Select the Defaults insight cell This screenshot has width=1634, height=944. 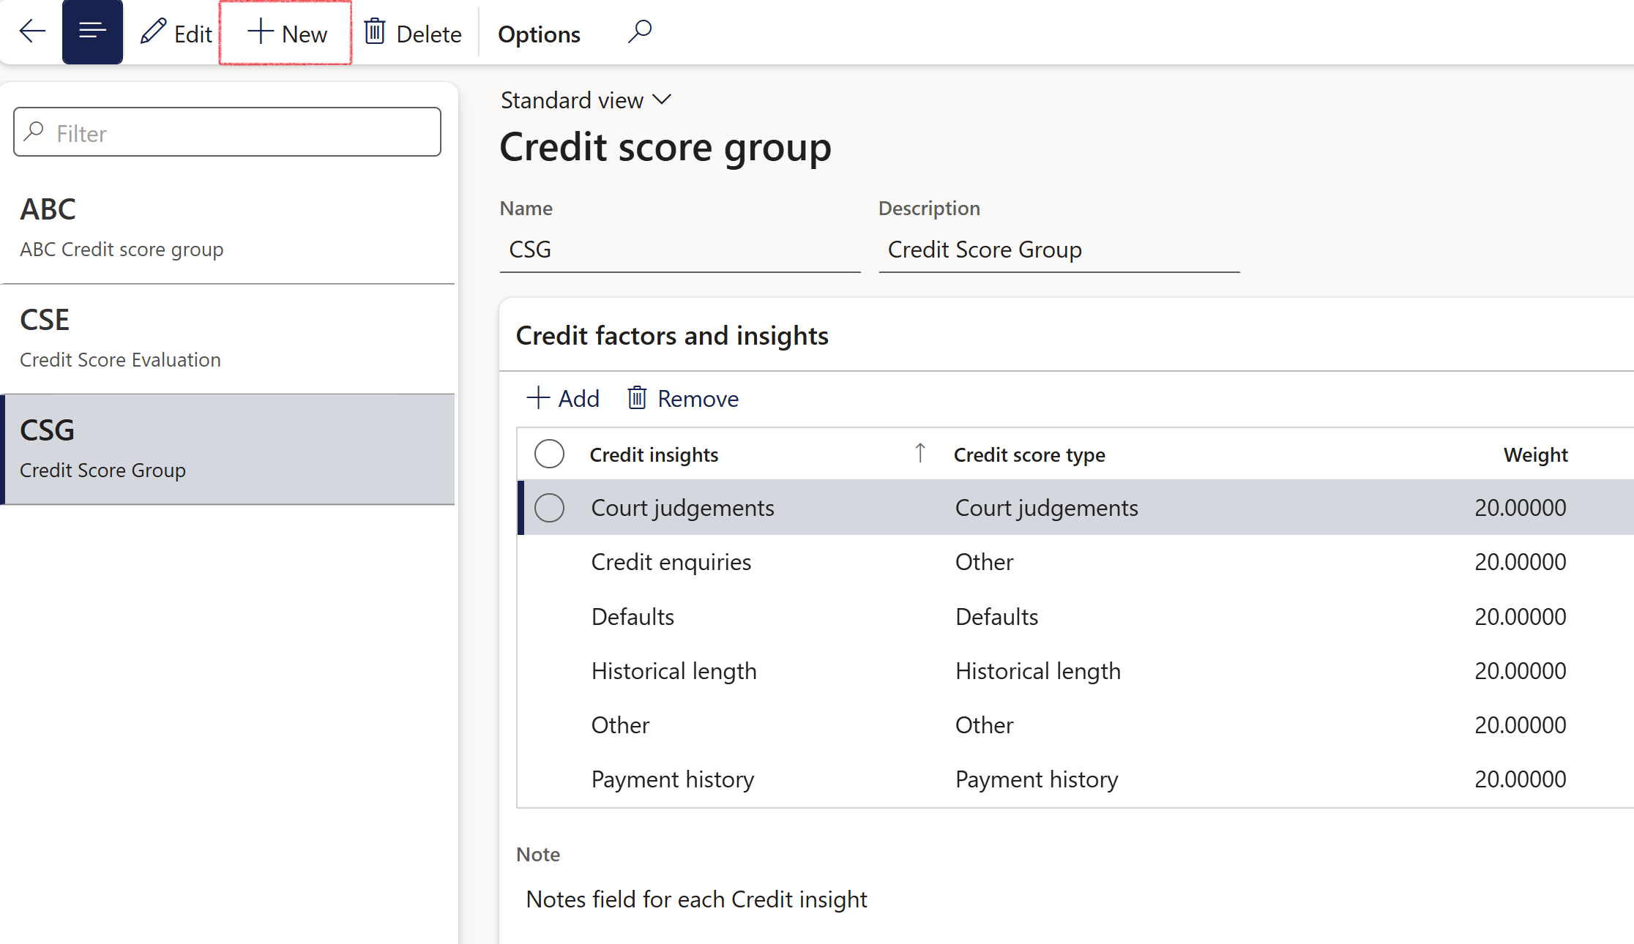(633, 617)
